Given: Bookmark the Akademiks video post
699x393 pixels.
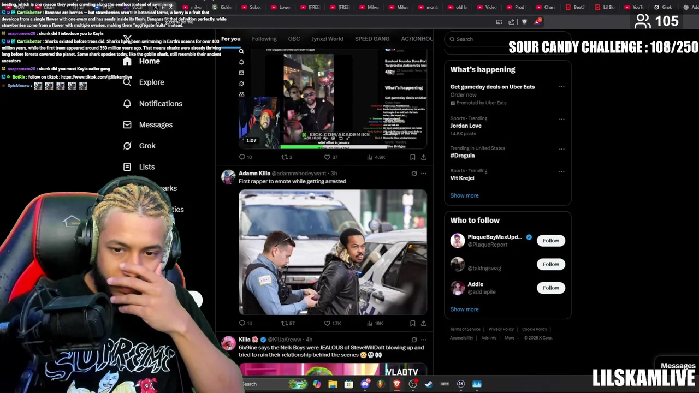Looking at the screenshot, I should [412, 157].
